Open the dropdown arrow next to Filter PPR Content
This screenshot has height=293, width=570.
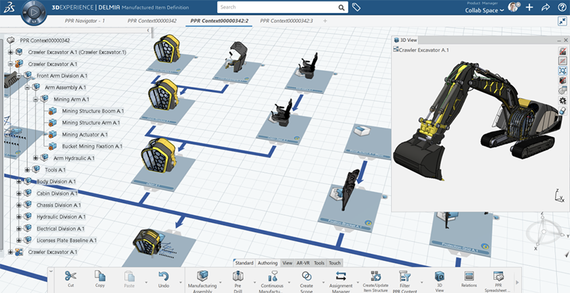pos(421,282)
